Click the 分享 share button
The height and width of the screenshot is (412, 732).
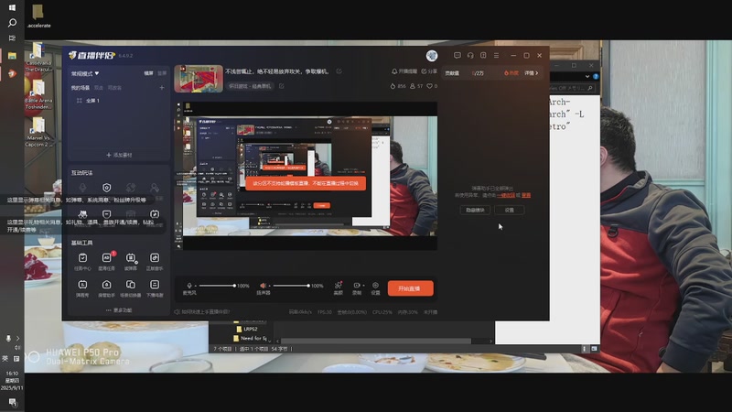click(x=429, y=71)
